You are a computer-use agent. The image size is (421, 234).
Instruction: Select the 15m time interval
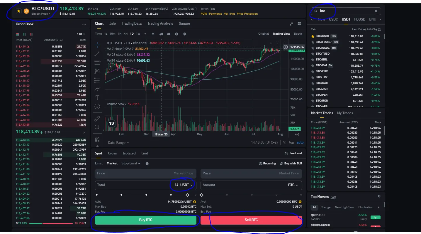pyautogui.click(x=113, y=34)
